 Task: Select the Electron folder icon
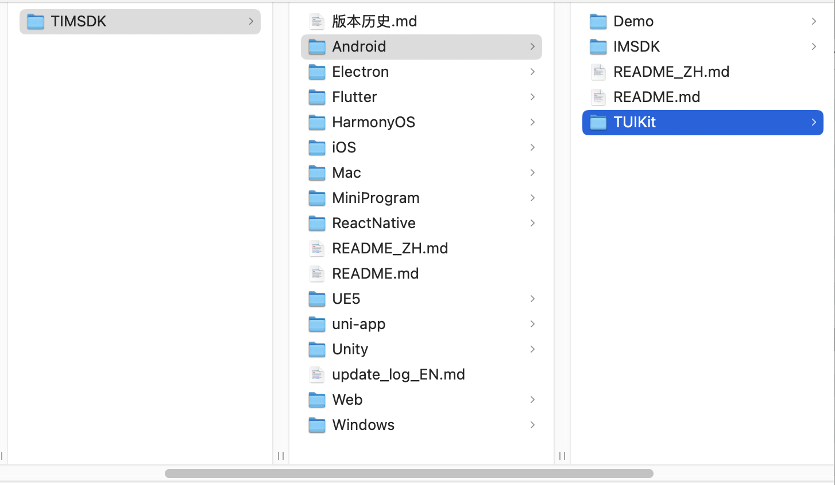(317, 72)
